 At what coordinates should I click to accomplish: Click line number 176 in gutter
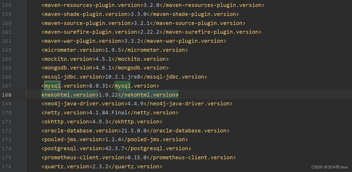[7, 166]
